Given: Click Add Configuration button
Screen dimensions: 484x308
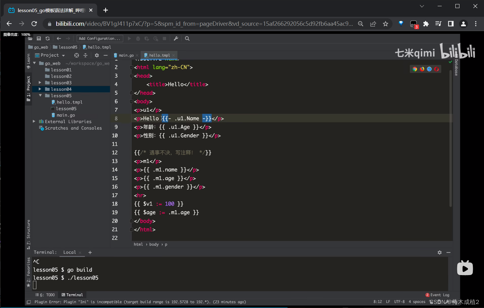Looking at the screenshot, I should click(x=100, y=38).
